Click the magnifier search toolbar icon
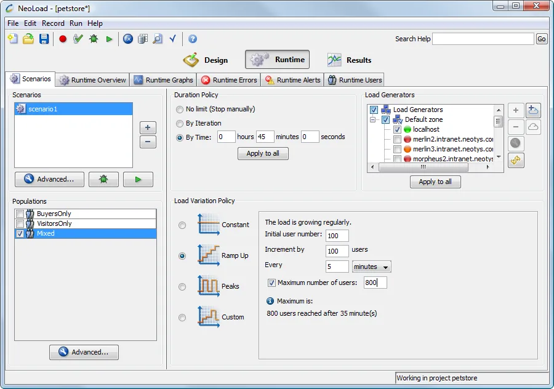 click(x=158, y=39)
